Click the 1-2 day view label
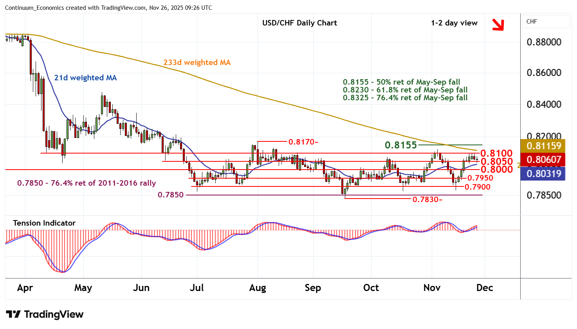This screenshot has height=329, width=577. pyautogui.click(x=454, y=23)
